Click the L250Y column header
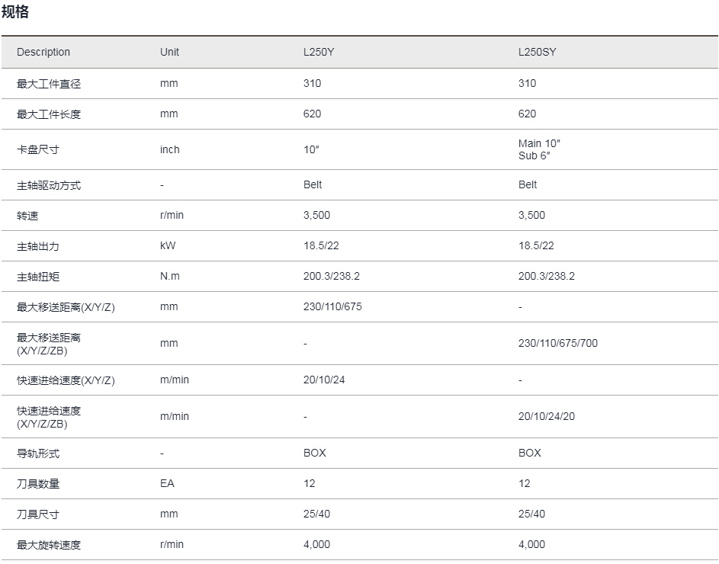 [x=319, y=52]
